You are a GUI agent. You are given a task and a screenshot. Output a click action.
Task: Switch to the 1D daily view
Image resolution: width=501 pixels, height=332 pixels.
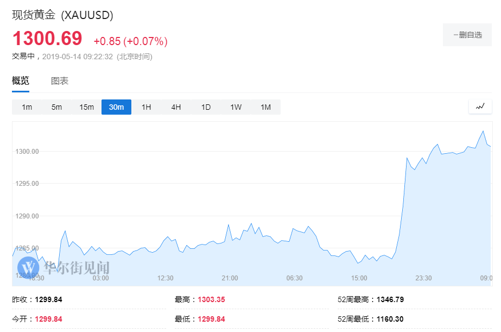pyautogui.click(x=206, y=107)
